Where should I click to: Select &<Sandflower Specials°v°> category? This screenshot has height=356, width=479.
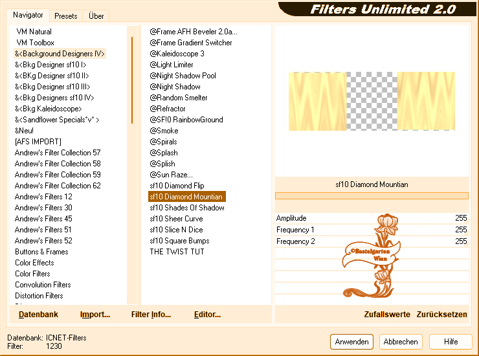tap(57, 120)
